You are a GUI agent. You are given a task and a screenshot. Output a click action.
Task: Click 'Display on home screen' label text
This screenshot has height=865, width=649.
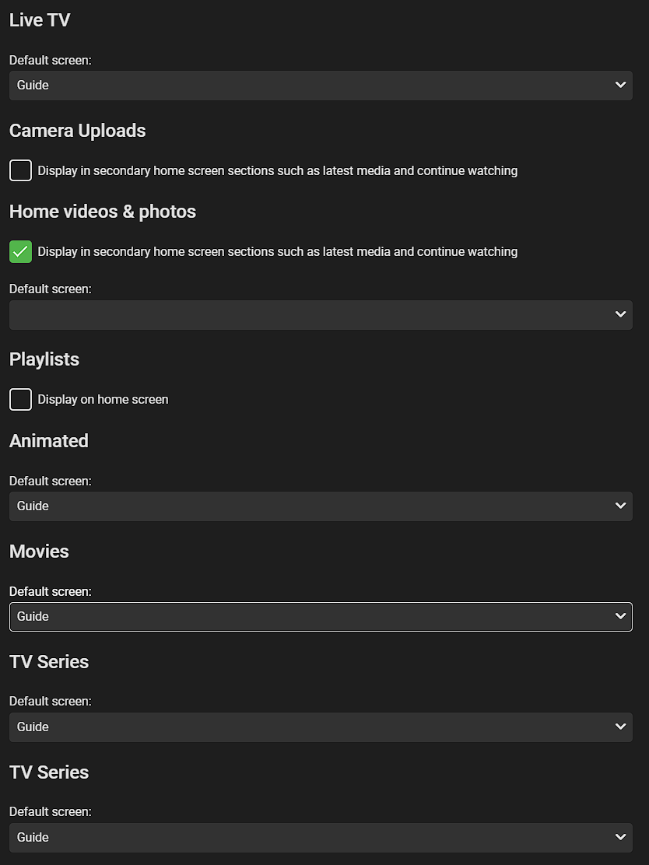103,400
